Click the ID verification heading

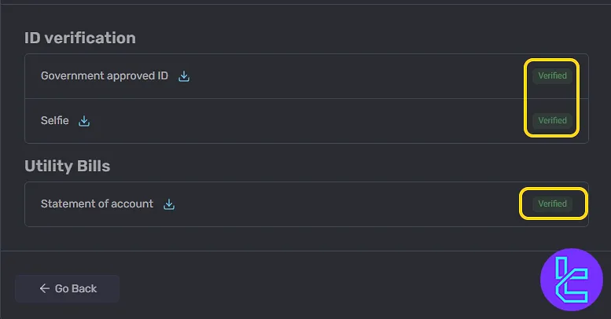click(x=80, y=38)
